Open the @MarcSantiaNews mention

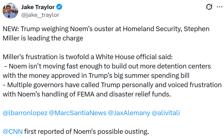pos(78,113)
